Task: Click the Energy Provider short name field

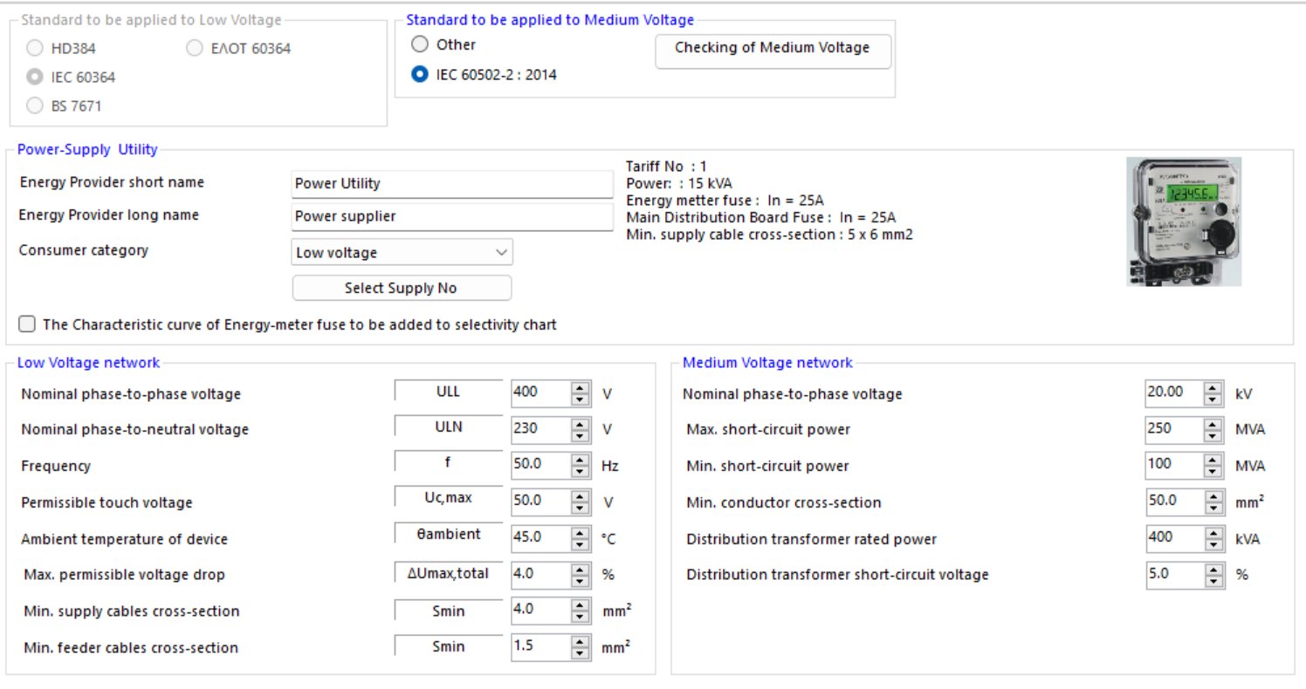Action: coord(452,184)
